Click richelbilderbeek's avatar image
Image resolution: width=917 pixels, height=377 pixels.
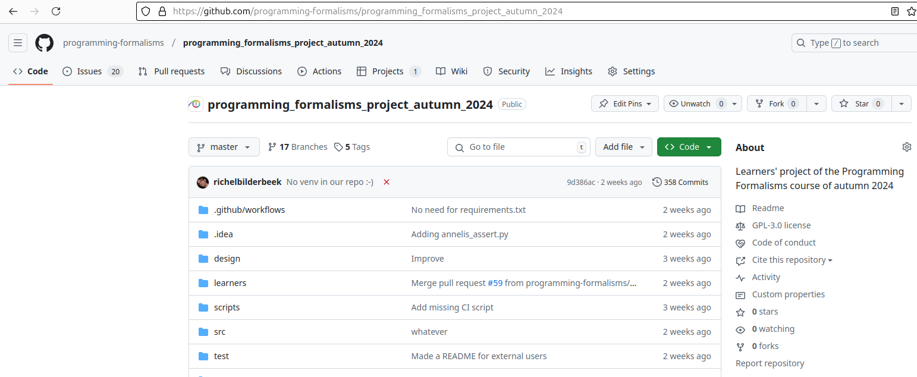[203, 182]
